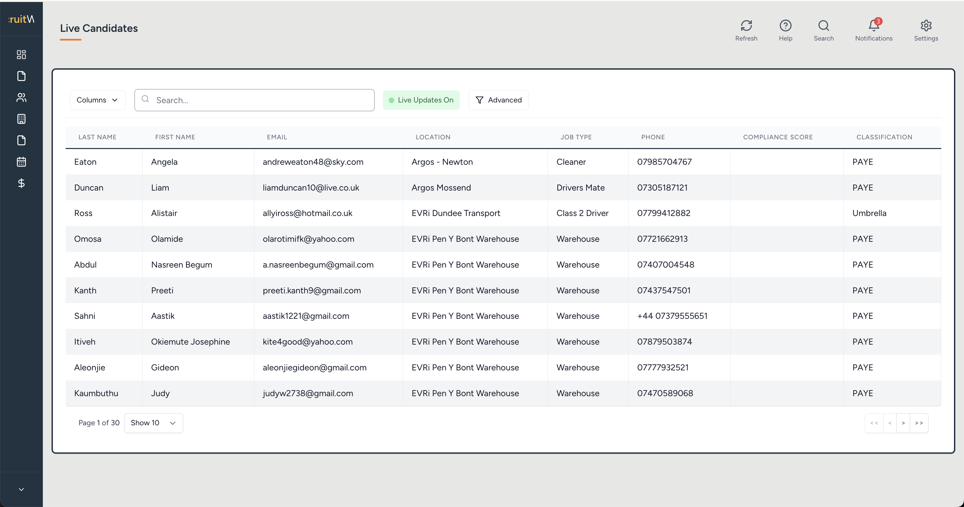Click phone 07985704767
The image size is (964, 507).
coord(664,162)
